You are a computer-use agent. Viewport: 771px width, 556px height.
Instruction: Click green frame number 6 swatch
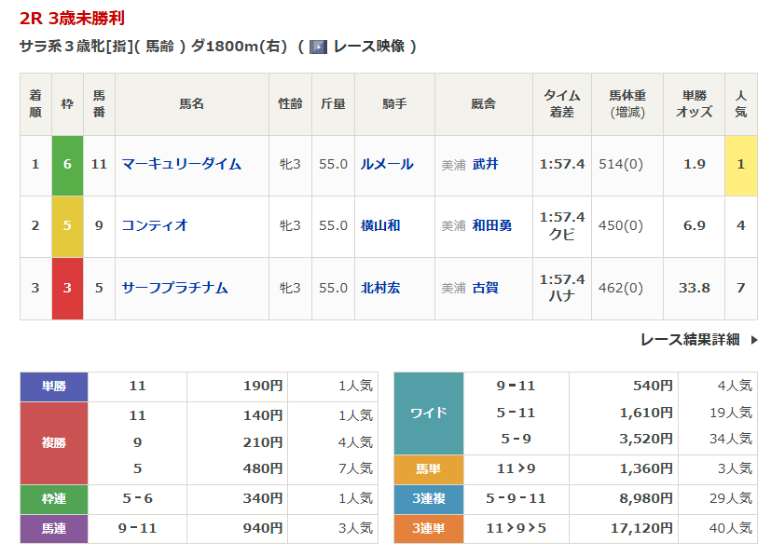pyautogui.click(x=67, y=165)
